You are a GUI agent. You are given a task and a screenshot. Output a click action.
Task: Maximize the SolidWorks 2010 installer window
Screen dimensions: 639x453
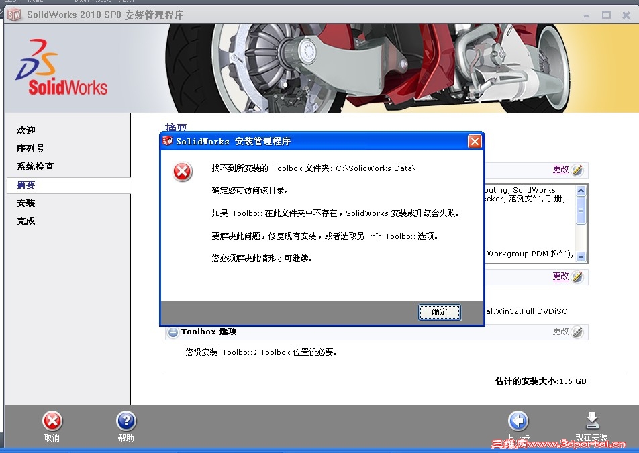[x=606, y=15]
